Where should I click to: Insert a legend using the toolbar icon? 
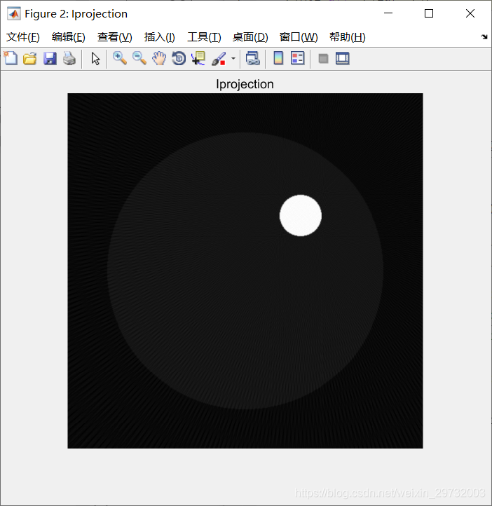(x=297, y=59)
